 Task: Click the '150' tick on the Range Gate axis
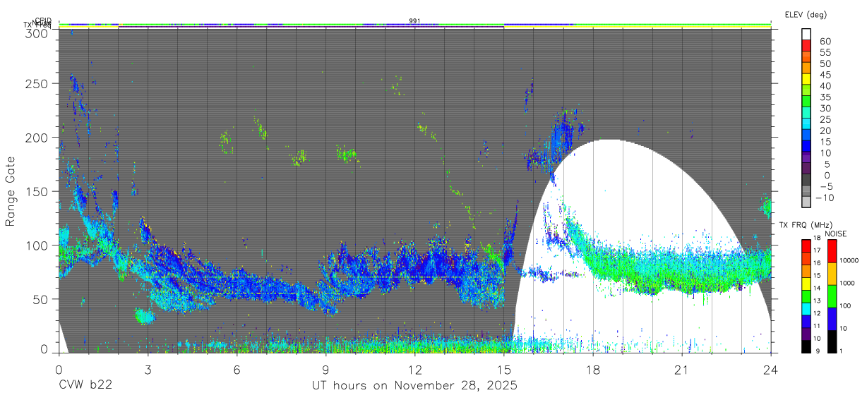[x=37, y=191]
